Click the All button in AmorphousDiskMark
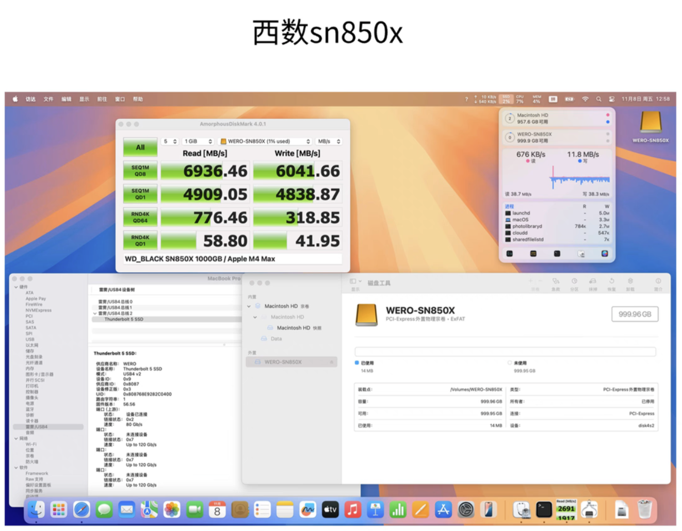This screenshot has height=531, width=682. (x=140, y=147)
